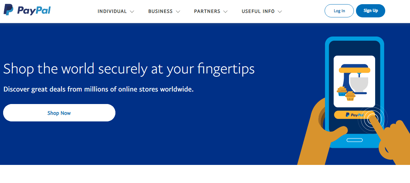Expand the Partners dropdown arrow
The width and height of the screenshot is (410, 183).
click(225, 11)
